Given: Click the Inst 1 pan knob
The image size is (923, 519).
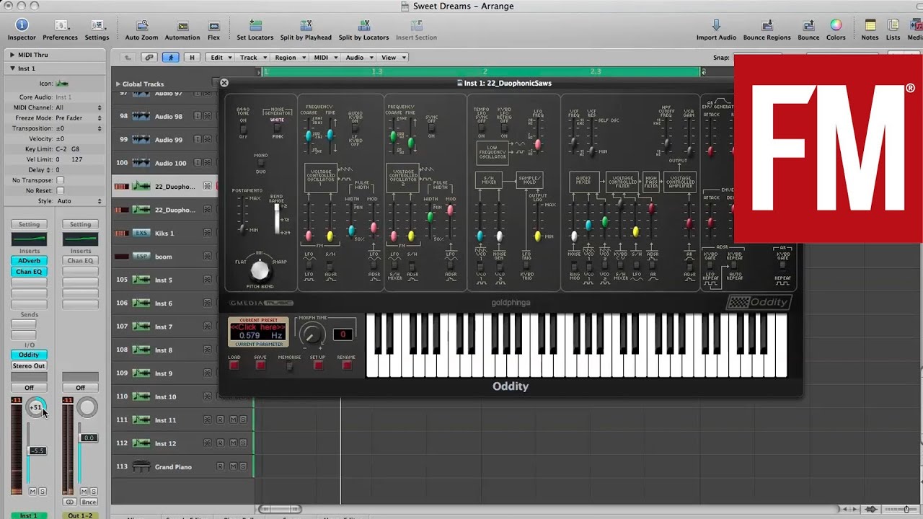Looking at the screenshot, I should pos(35,407).
